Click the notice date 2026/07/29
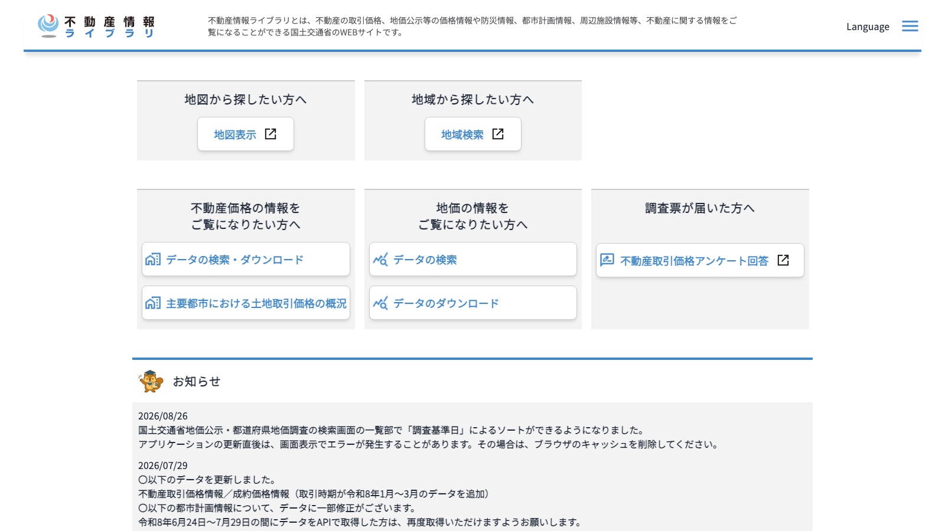Viewport: 945px width, 531px height. tap(163, 466)
